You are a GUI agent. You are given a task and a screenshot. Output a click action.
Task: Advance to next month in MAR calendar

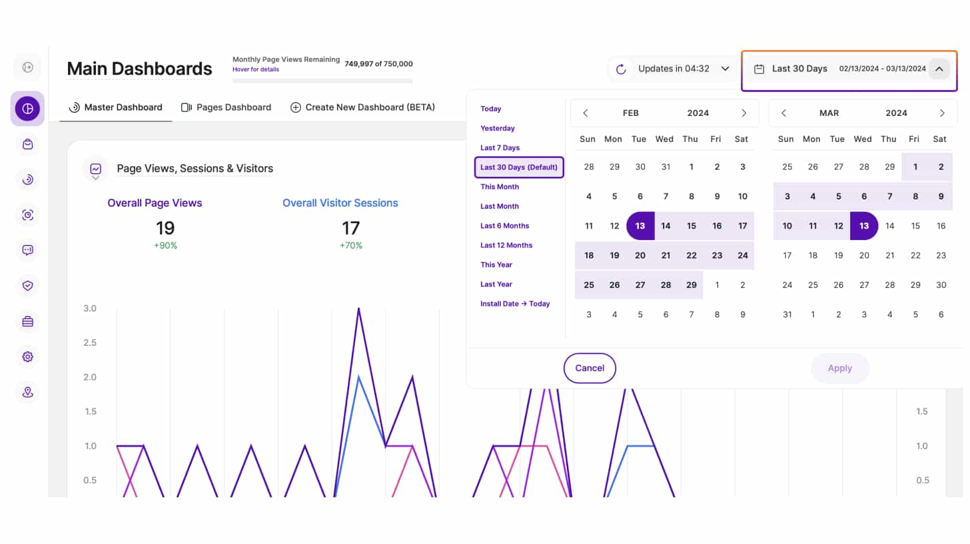tap(942, 113)
